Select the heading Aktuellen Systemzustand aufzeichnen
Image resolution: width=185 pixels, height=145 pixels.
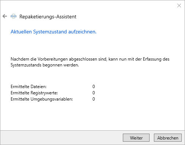pyautogui.click(x=53, y=32)
